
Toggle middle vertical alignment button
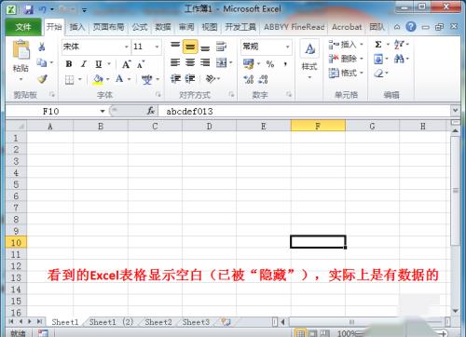190,47
